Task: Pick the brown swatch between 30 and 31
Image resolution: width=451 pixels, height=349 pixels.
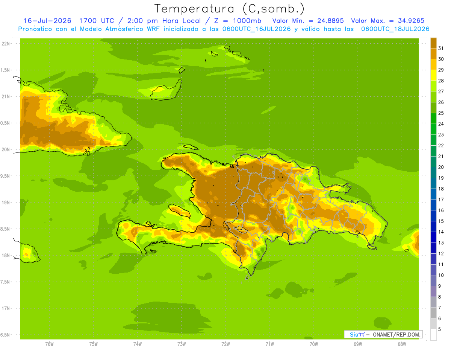Action: [433, 54]
